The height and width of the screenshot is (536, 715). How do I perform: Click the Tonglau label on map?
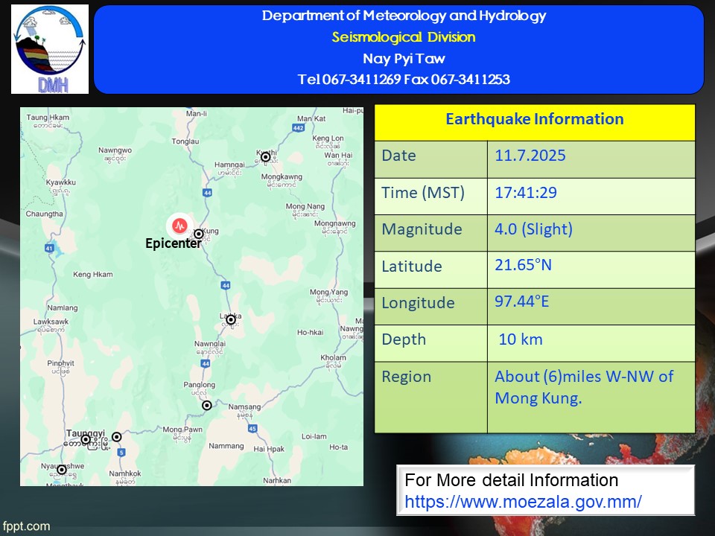[x=185, y=141]
